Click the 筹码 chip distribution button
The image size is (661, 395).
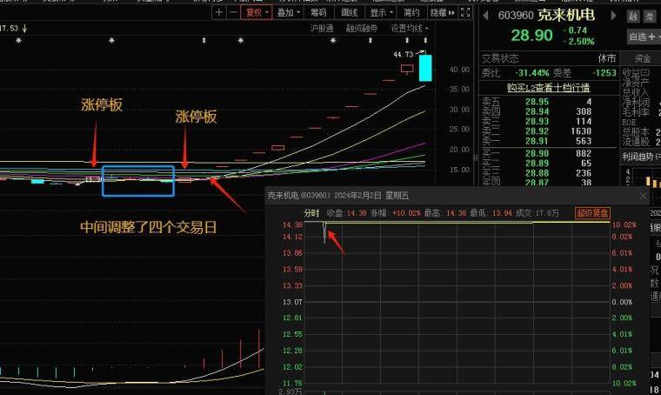(318, 13)
